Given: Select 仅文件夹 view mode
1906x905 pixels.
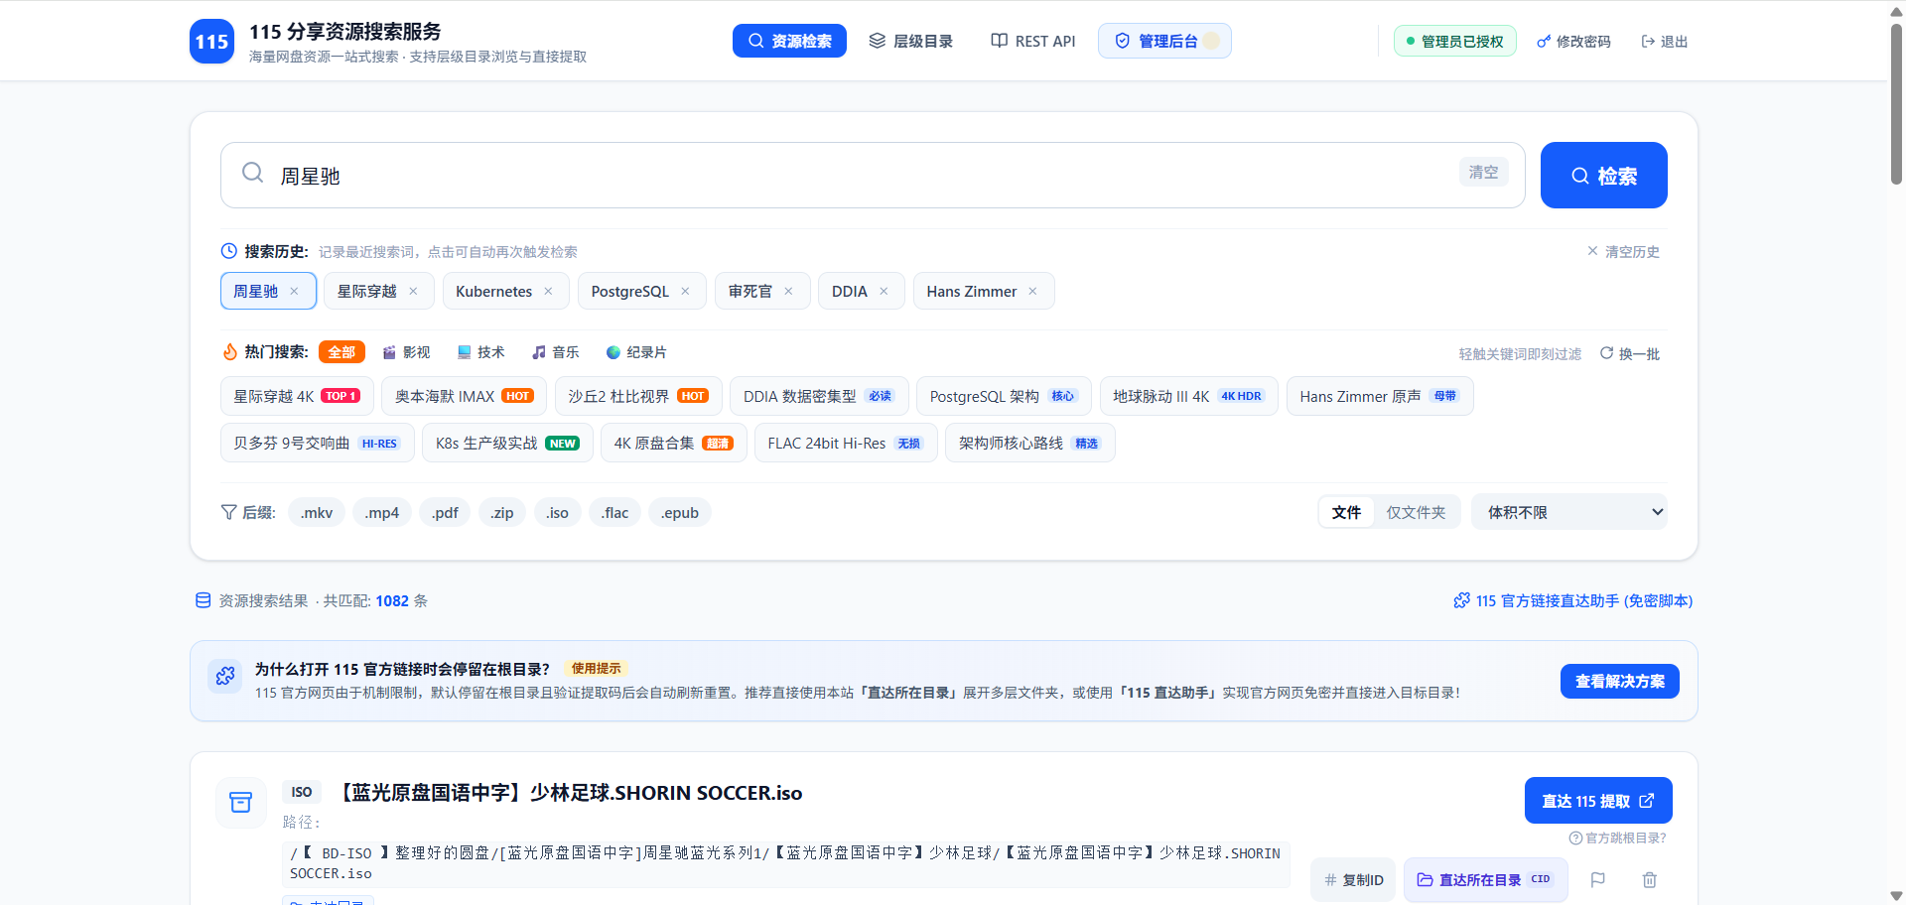Looking at the screenshot, I should (1416, 512).
